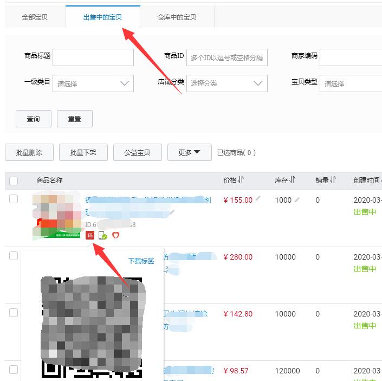
Task: Check the ¥155.00 product row checkbox
Action: 14,199
